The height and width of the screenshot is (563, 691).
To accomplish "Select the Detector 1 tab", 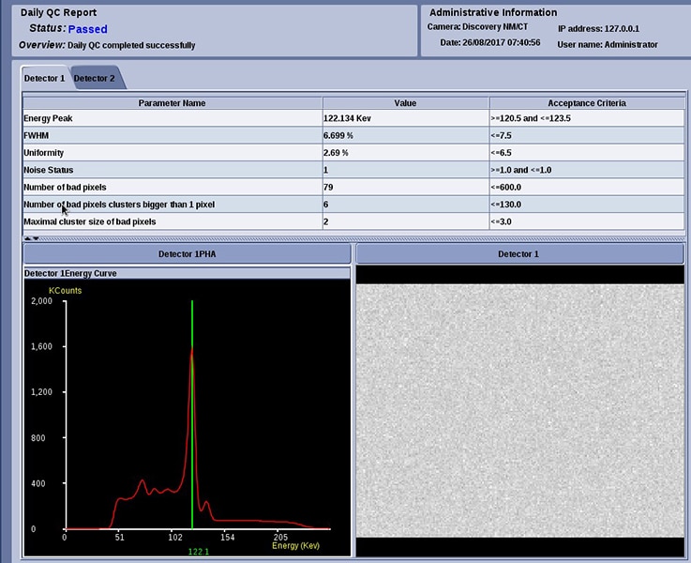I will point(44,79).
